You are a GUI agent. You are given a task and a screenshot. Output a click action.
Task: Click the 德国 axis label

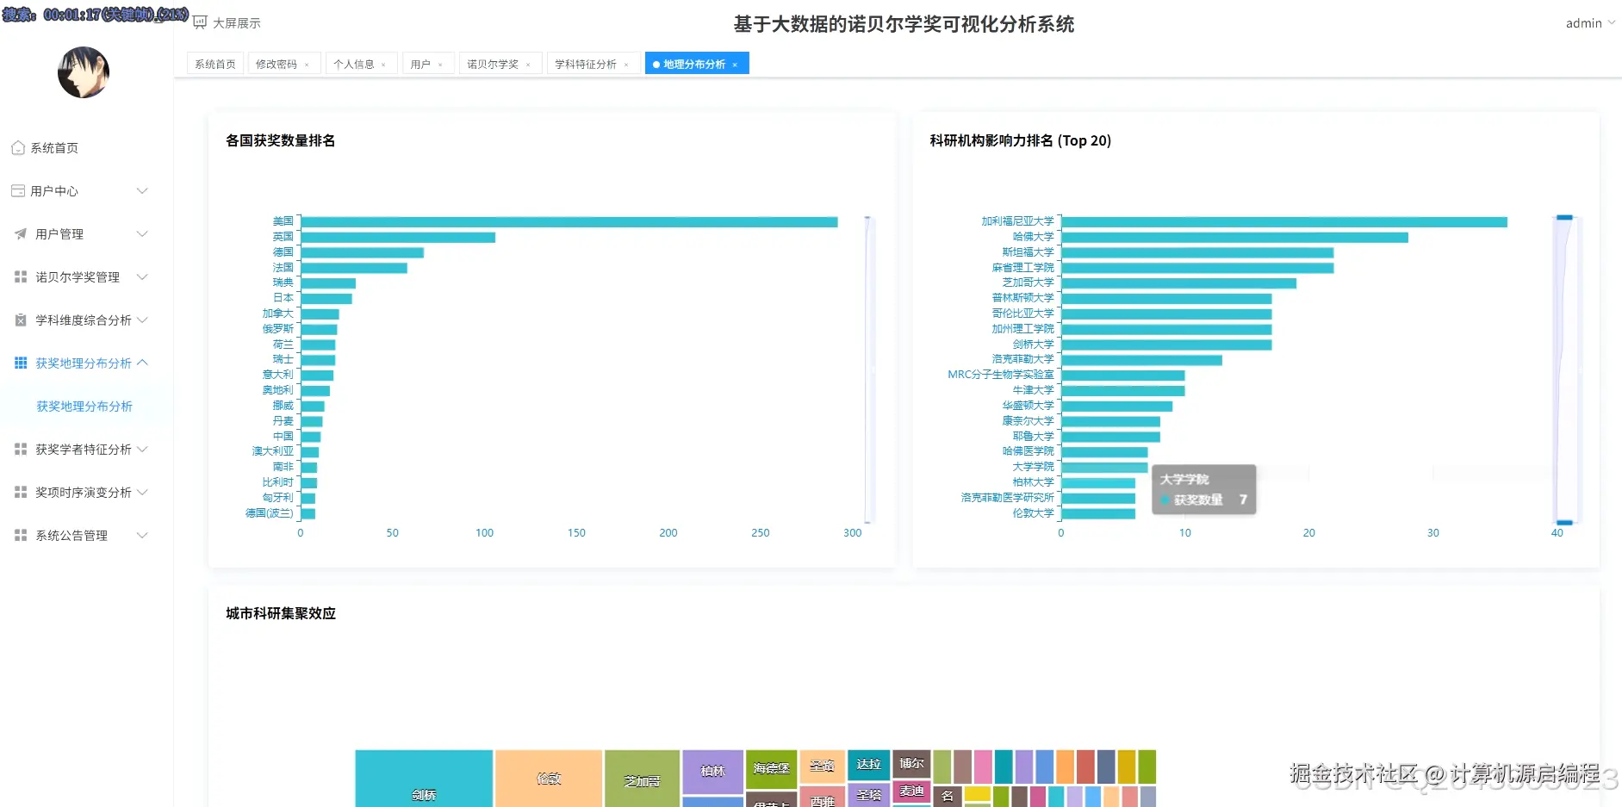pos(283,252)
